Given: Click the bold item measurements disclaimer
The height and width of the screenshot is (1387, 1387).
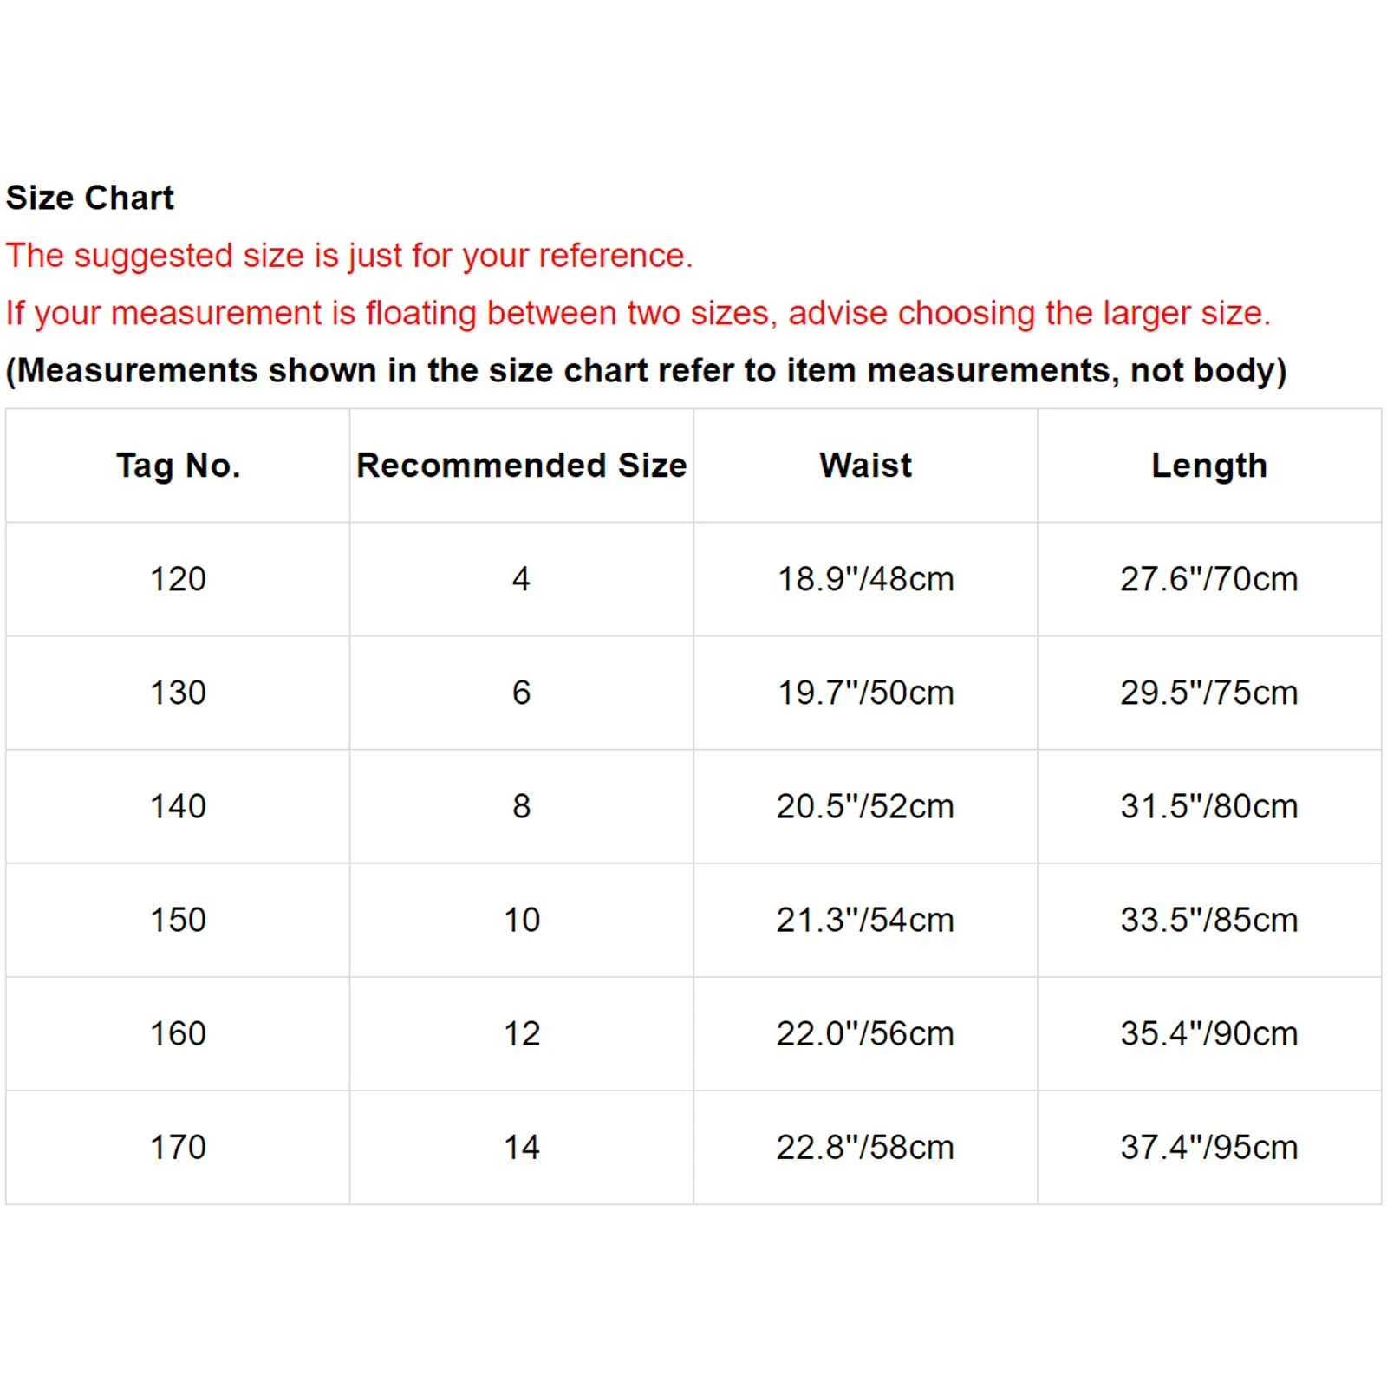Looking at the screenshot, I should 646,370.
